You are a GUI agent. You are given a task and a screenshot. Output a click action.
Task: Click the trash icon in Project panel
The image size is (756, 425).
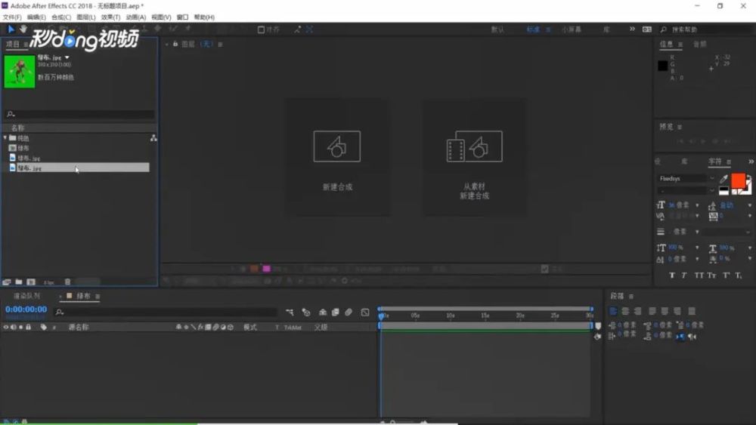coord(67,282)
